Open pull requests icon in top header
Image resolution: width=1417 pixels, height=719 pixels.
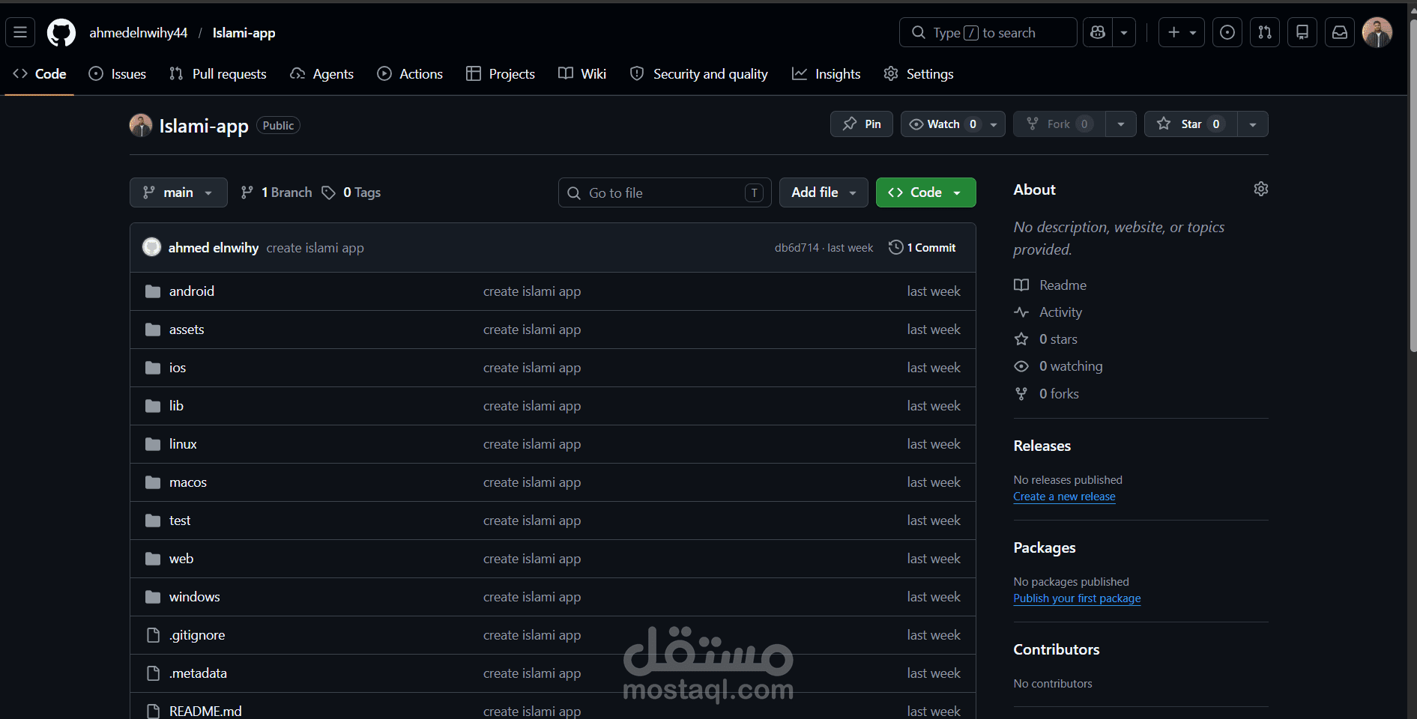1265,32
